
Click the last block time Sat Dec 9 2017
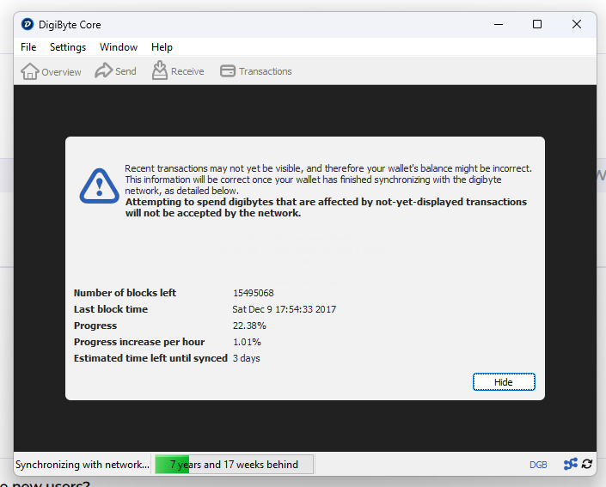[284, 309]
